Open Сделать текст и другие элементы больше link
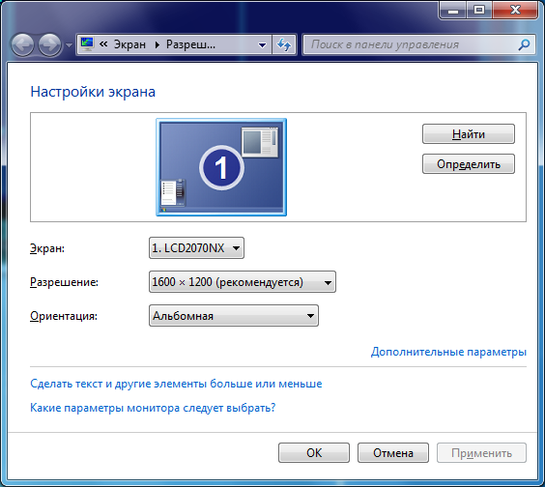This screenshot has height=487, width=545. click(176, 384)
